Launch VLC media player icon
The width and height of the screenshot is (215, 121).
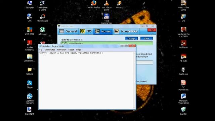pyautogui.click(x=106, y=6)
